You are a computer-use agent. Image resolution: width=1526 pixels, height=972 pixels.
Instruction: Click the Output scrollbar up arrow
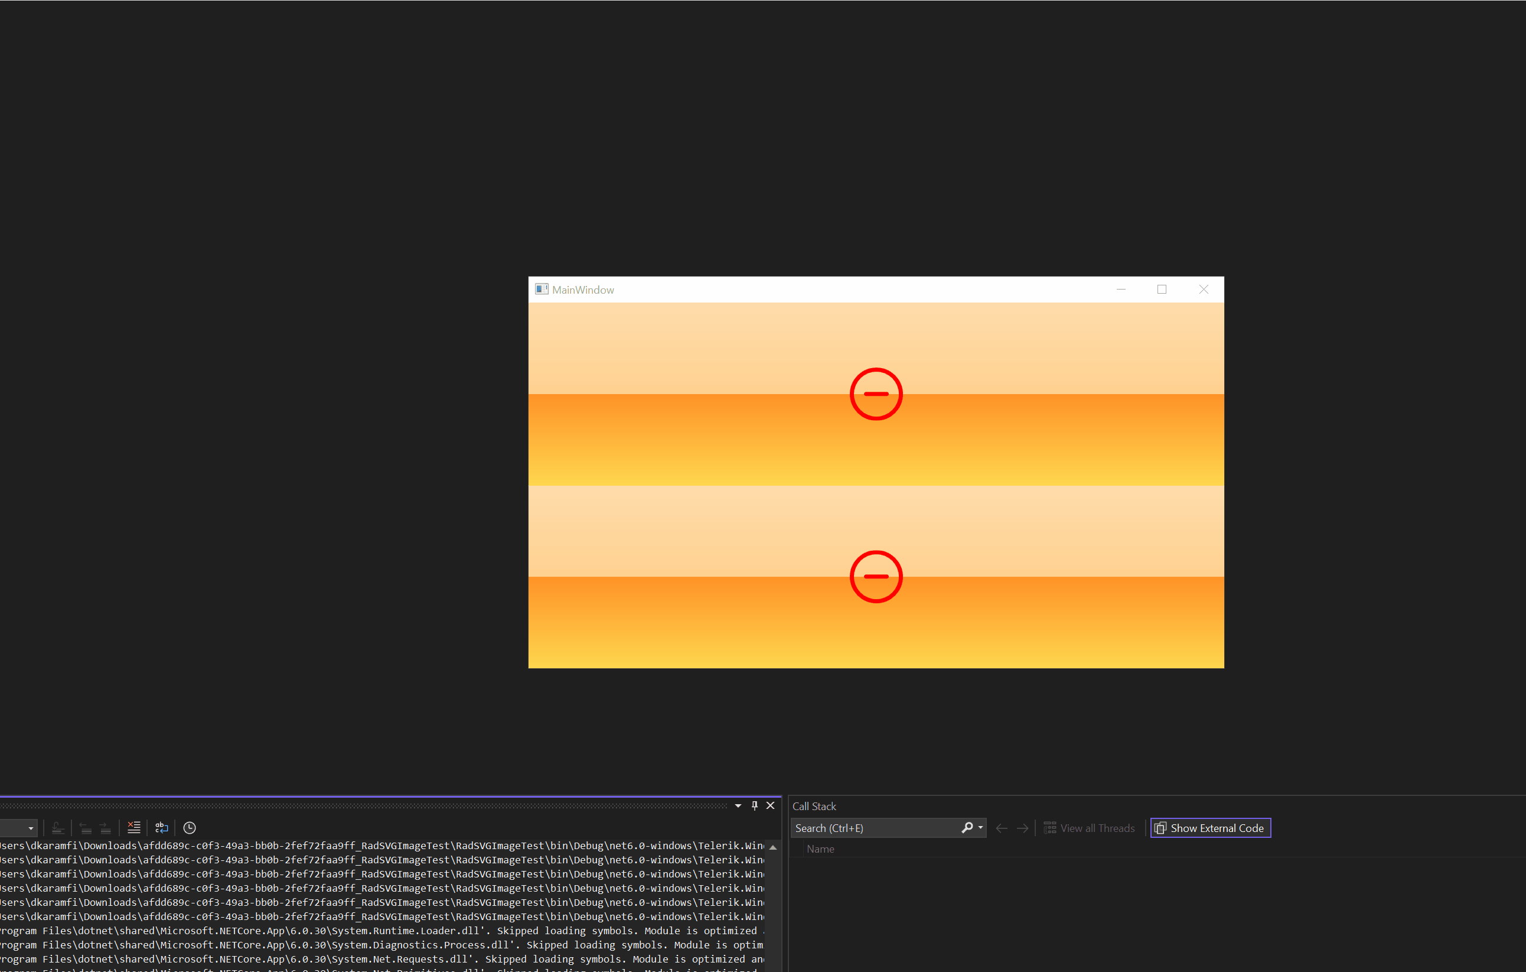point(773,847)
